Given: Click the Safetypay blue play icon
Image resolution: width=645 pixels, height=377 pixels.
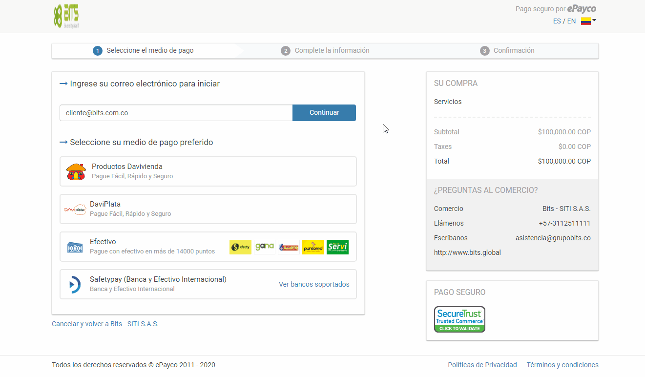Looking at the screenshot, I should click(75, 284).
